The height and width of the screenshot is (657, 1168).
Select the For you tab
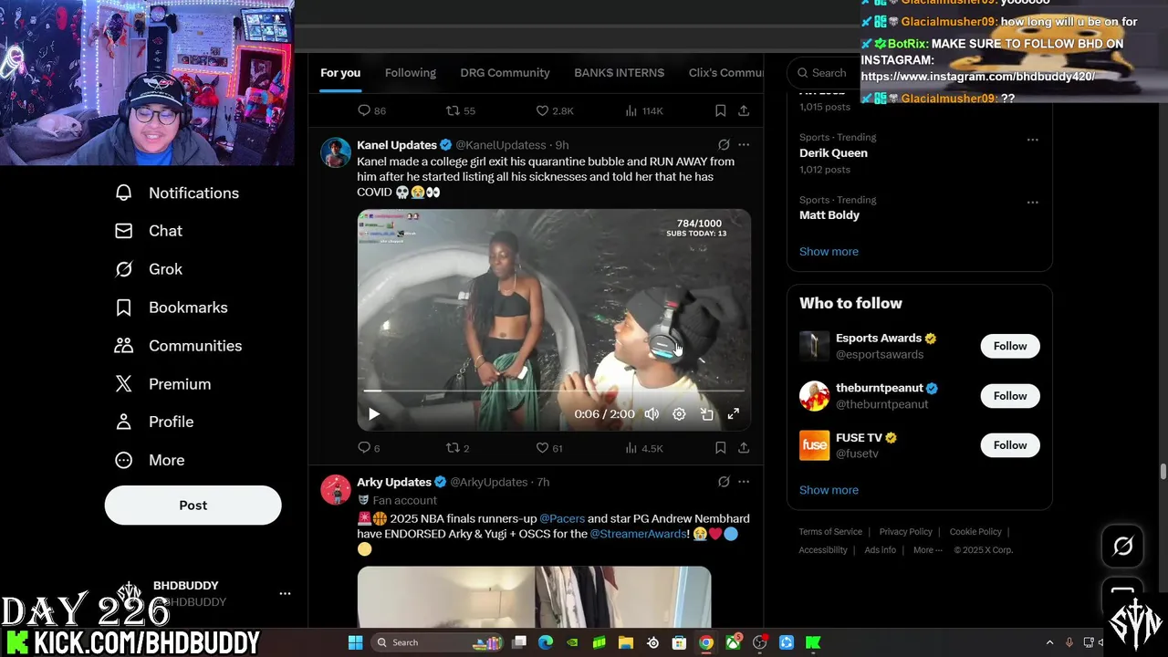click(x=340, y=73)
